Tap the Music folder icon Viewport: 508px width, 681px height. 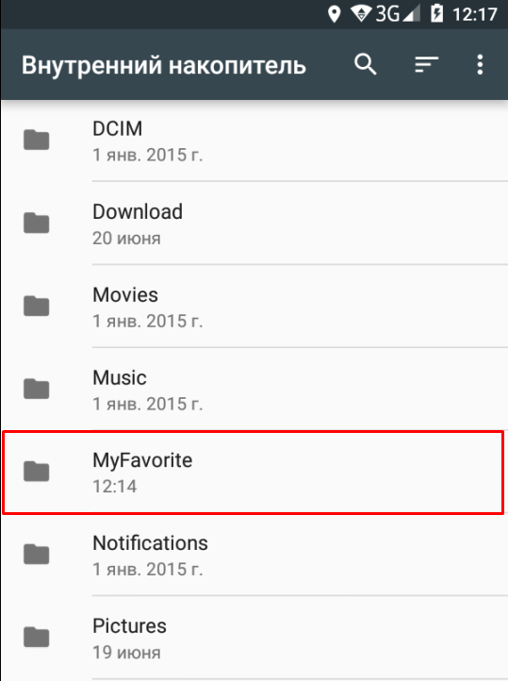point(37,389)
